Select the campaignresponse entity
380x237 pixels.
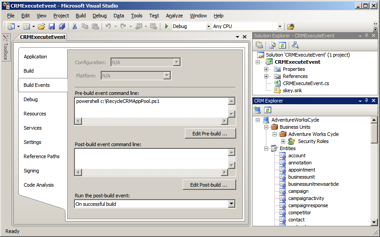(308, 205)
